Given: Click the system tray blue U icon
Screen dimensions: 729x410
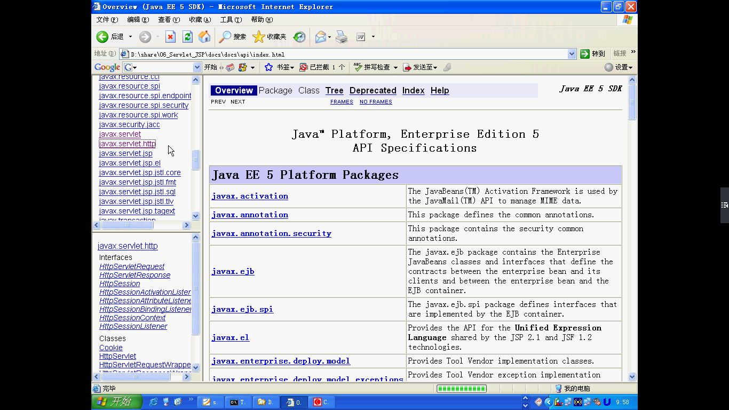Looking at the screenshot, I should (606, 402).
